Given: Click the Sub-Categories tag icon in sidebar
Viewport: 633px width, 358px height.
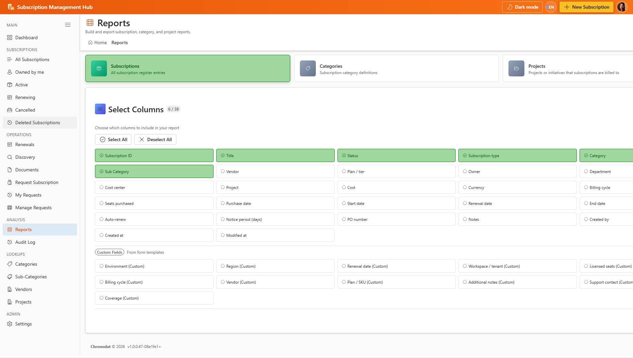Looking at the screenshot, I should tap(10, 277).
